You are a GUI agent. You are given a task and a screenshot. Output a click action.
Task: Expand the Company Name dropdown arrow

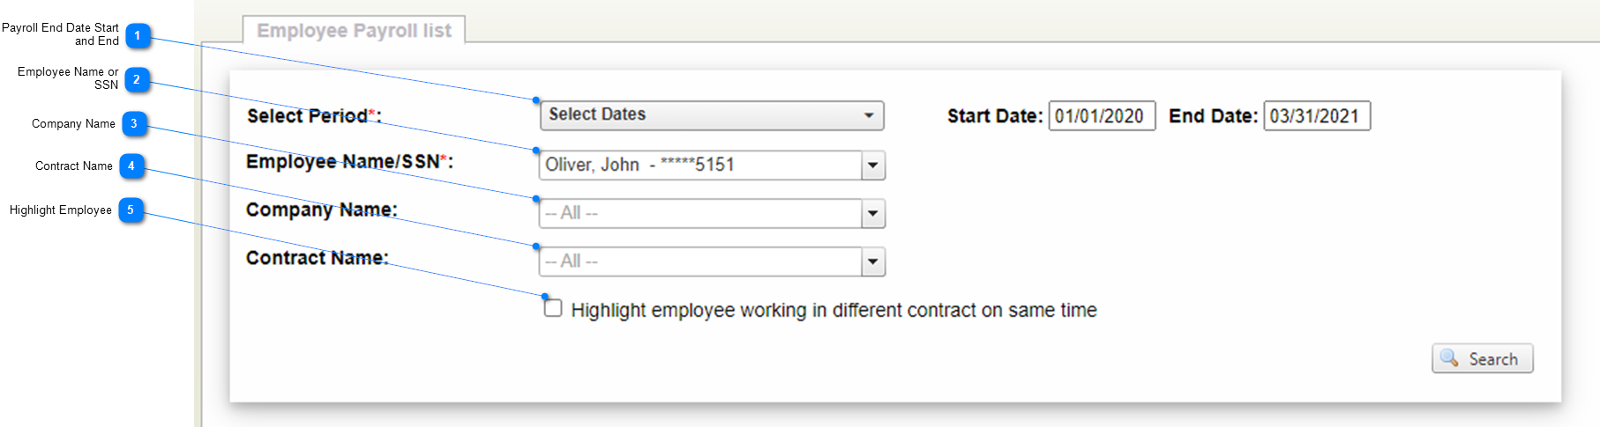(873, 213)
